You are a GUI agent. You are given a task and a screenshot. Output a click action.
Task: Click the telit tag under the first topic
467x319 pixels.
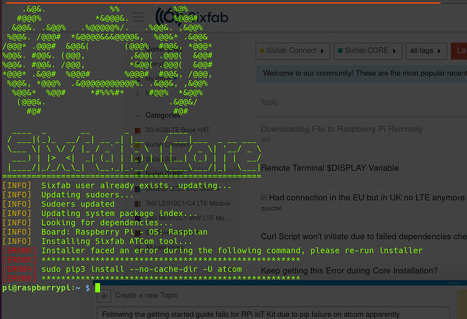[x=266, y=140]
